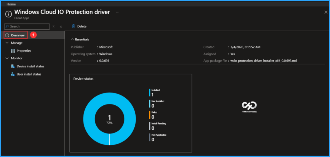Click the Assigned value Yes
Screen dimensions: 330x157
(233, 54)
